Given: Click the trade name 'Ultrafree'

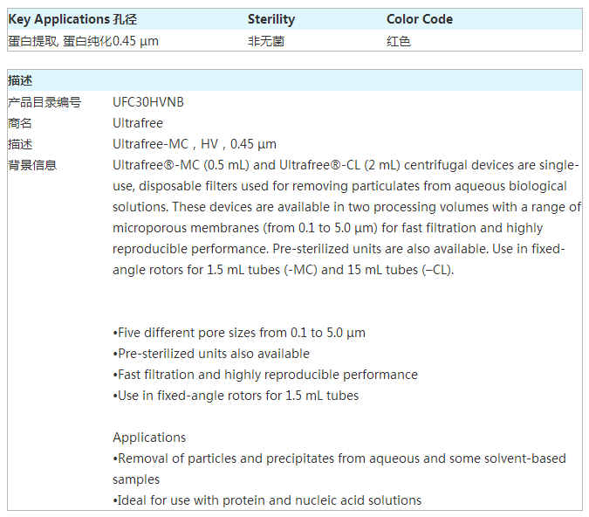Looking at the screenshot, I should (138, 123).
